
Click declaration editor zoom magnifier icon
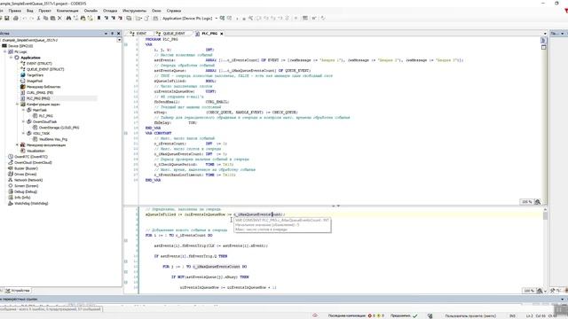(538, 202)
